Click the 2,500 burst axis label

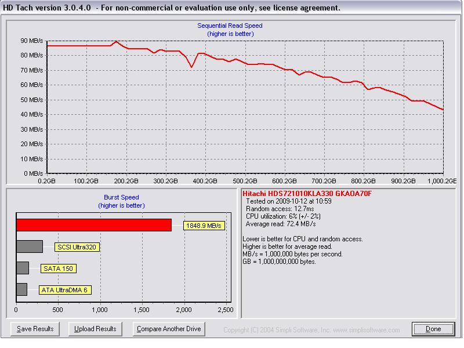pos(226,310)
